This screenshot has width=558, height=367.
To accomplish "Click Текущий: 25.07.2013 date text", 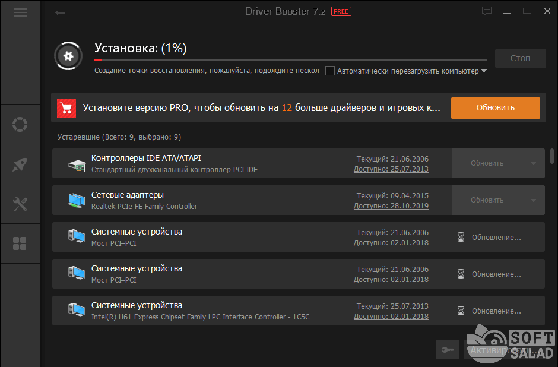I will (392, 306).
